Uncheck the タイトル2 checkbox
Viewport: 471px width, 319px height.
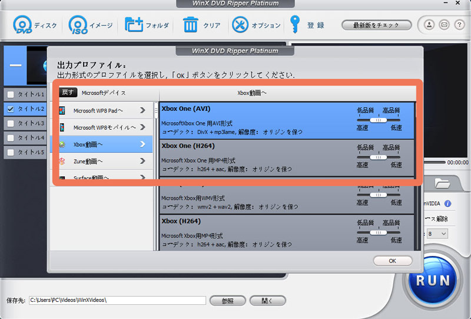coord(10,108)
